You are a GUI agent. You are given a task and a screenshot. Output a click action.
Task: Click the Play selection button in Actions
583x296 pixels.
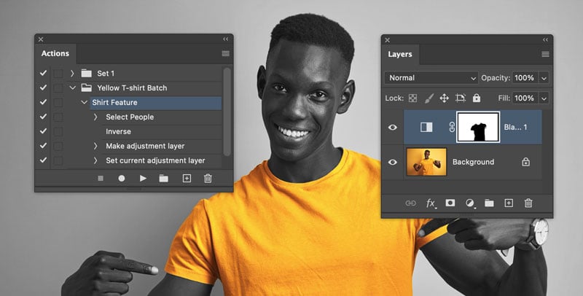tap(143, 179)
